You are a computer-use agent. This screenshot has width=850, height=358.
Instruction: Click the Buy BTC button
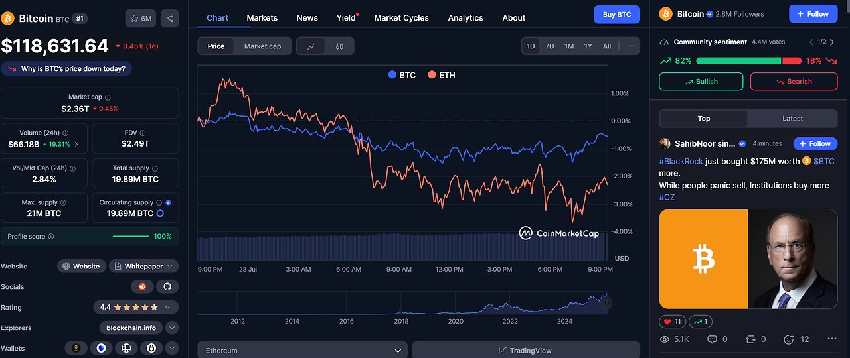pyautogui.click(x=617, y=14)
